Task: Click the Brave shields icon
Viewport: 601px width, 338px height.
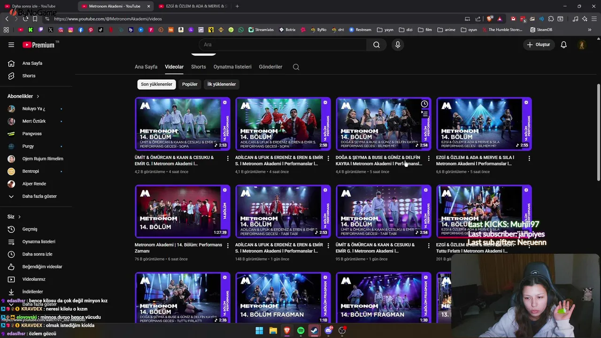Action: pyautogui.click(x=490, y=19)
